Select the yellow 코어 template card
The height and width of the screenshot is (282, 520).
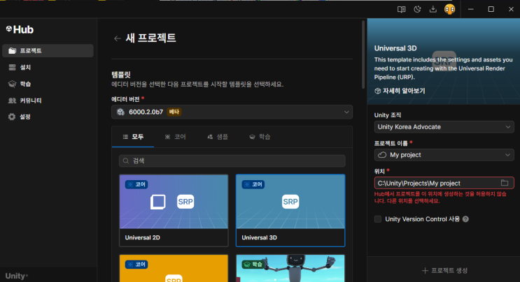pos(174,268)
